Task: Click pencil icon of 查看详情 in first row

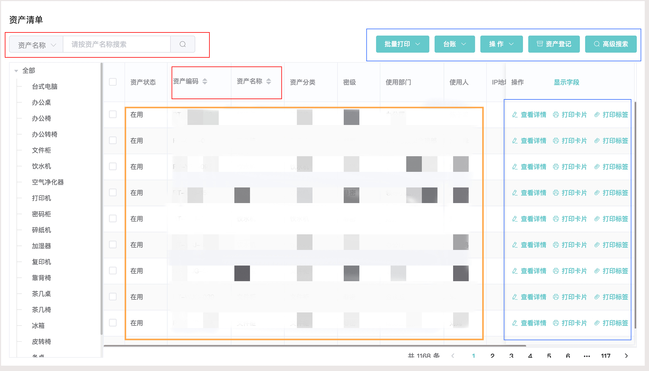Action: coord(515,114)
